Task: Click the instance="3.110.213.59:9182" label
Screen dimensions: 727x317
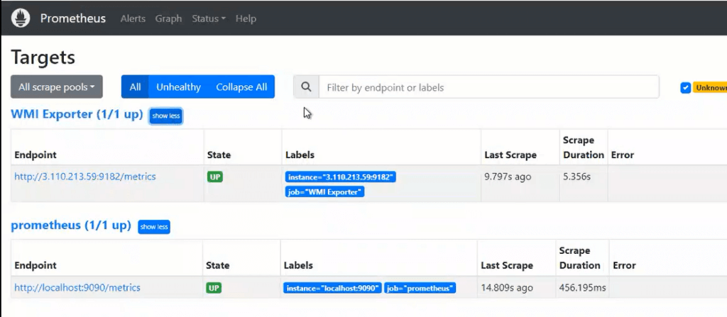Action: tap(341, 177)
